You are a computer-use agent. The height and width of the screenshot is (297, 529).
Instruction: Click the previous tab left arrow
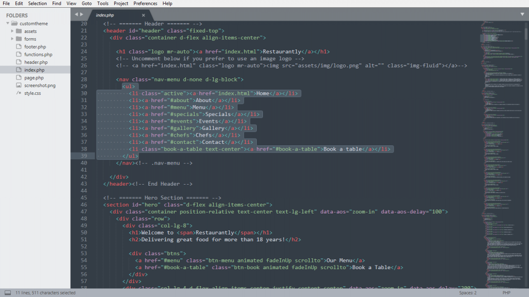[76, 14]
